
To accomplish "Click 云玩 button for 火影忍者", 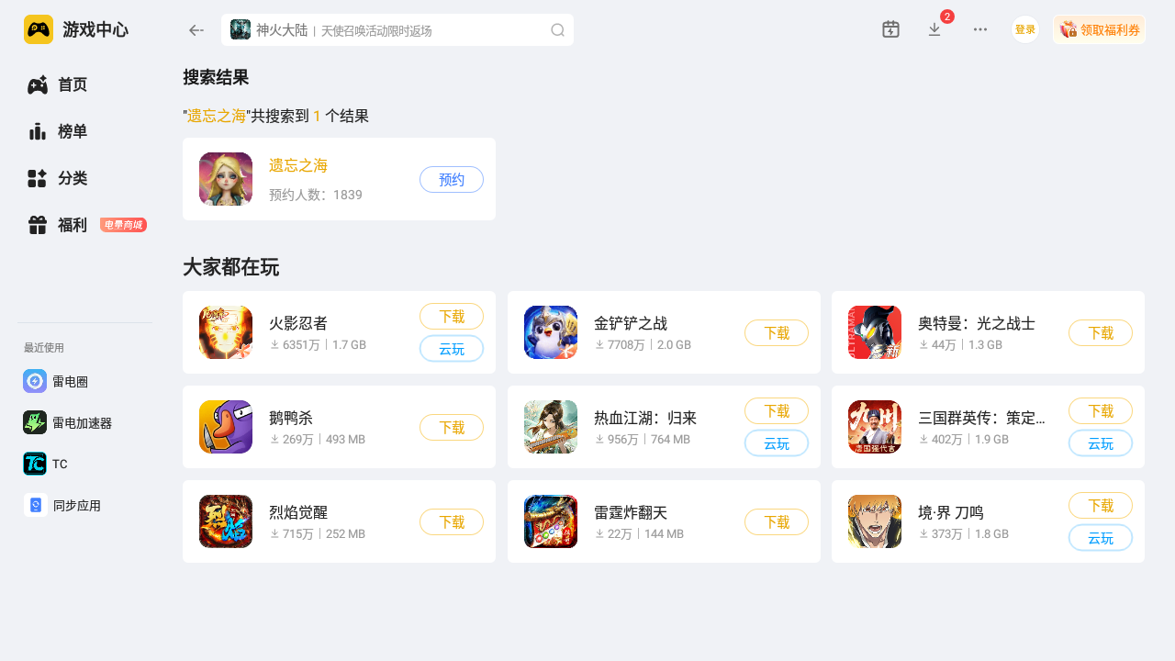I will [x=452, y=349].
